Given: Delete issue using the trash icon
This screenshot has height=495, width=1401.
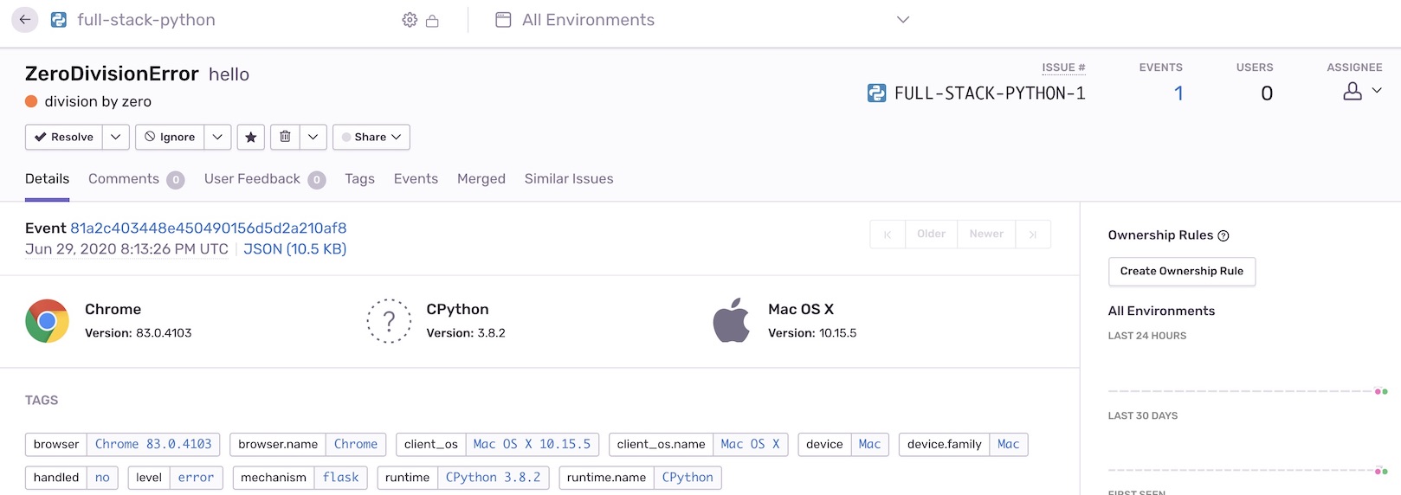Looking at the screenshot, I should [x=285, y=137].
